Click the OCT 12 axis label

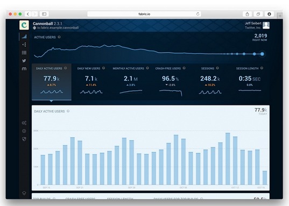pyautogui.click(x=235, y=188)
